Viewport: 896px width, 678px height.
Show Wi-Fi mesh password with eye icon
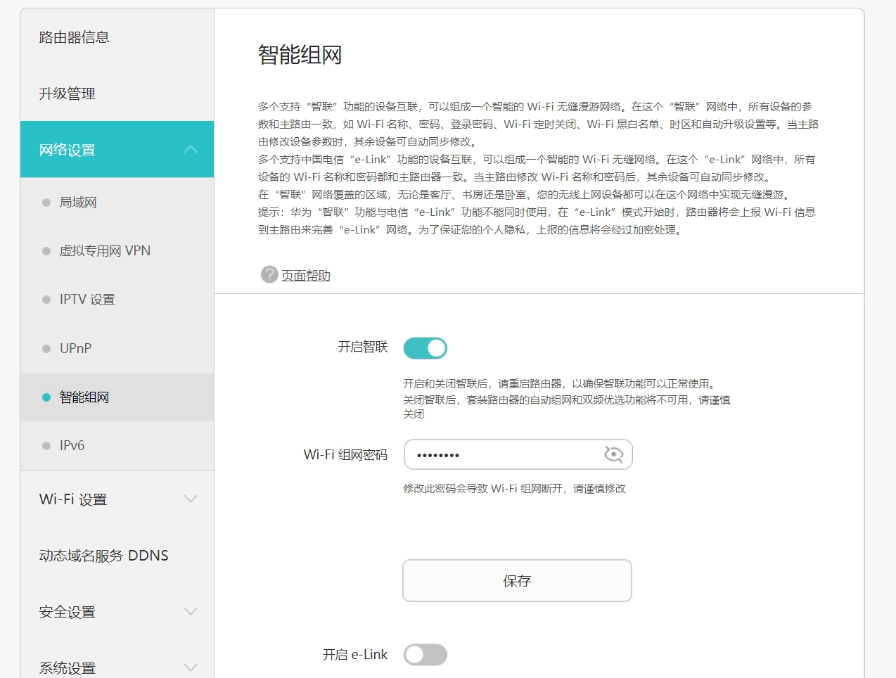(x=613, y=454)
